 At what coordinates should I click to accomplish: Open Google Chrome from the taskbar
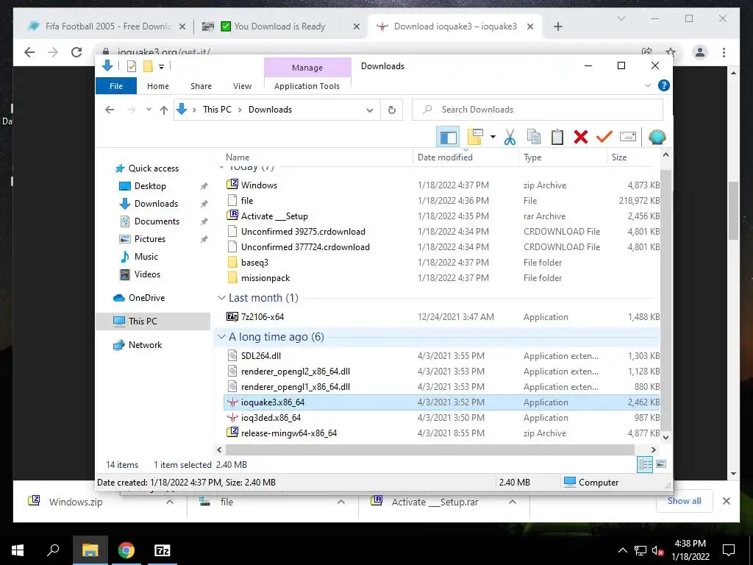point(126,550)
